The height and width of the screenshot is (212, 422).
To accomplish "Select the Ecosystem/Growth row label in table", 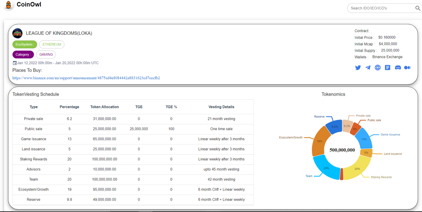I will click(33, 189).
